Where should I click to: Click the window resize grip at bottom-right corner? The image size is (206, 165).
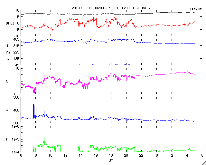pos(204,163)
